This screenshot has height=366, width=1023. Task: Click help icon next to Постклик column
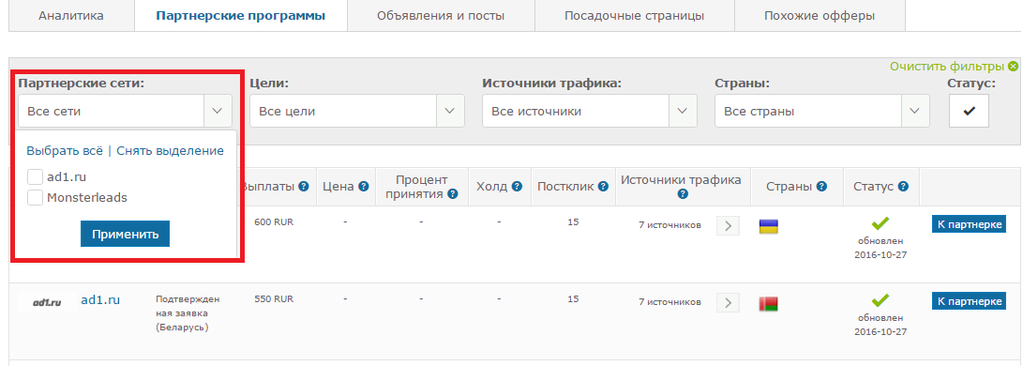[603, 187]
